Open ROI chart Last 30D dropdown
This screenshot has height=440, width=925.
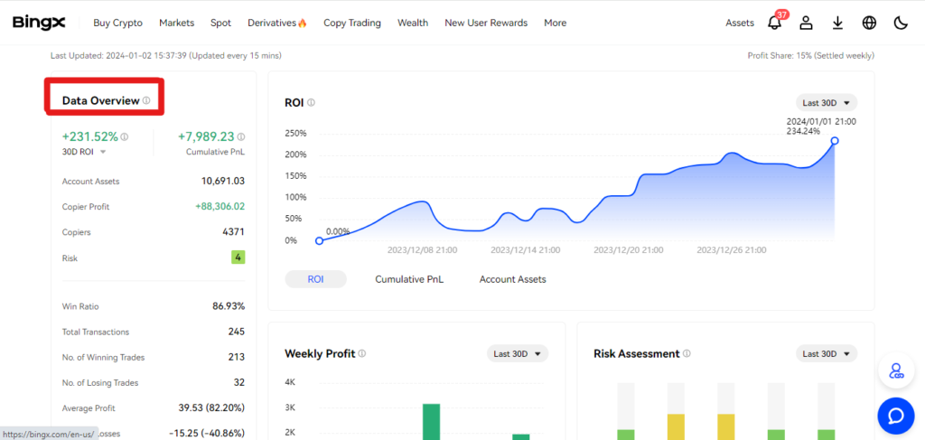click(826, 103)
